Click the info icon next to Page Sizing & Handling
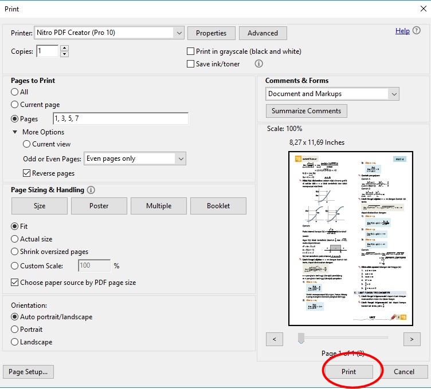Image resolution: width=431 pixels, height=389 pixels. [91, 190]
